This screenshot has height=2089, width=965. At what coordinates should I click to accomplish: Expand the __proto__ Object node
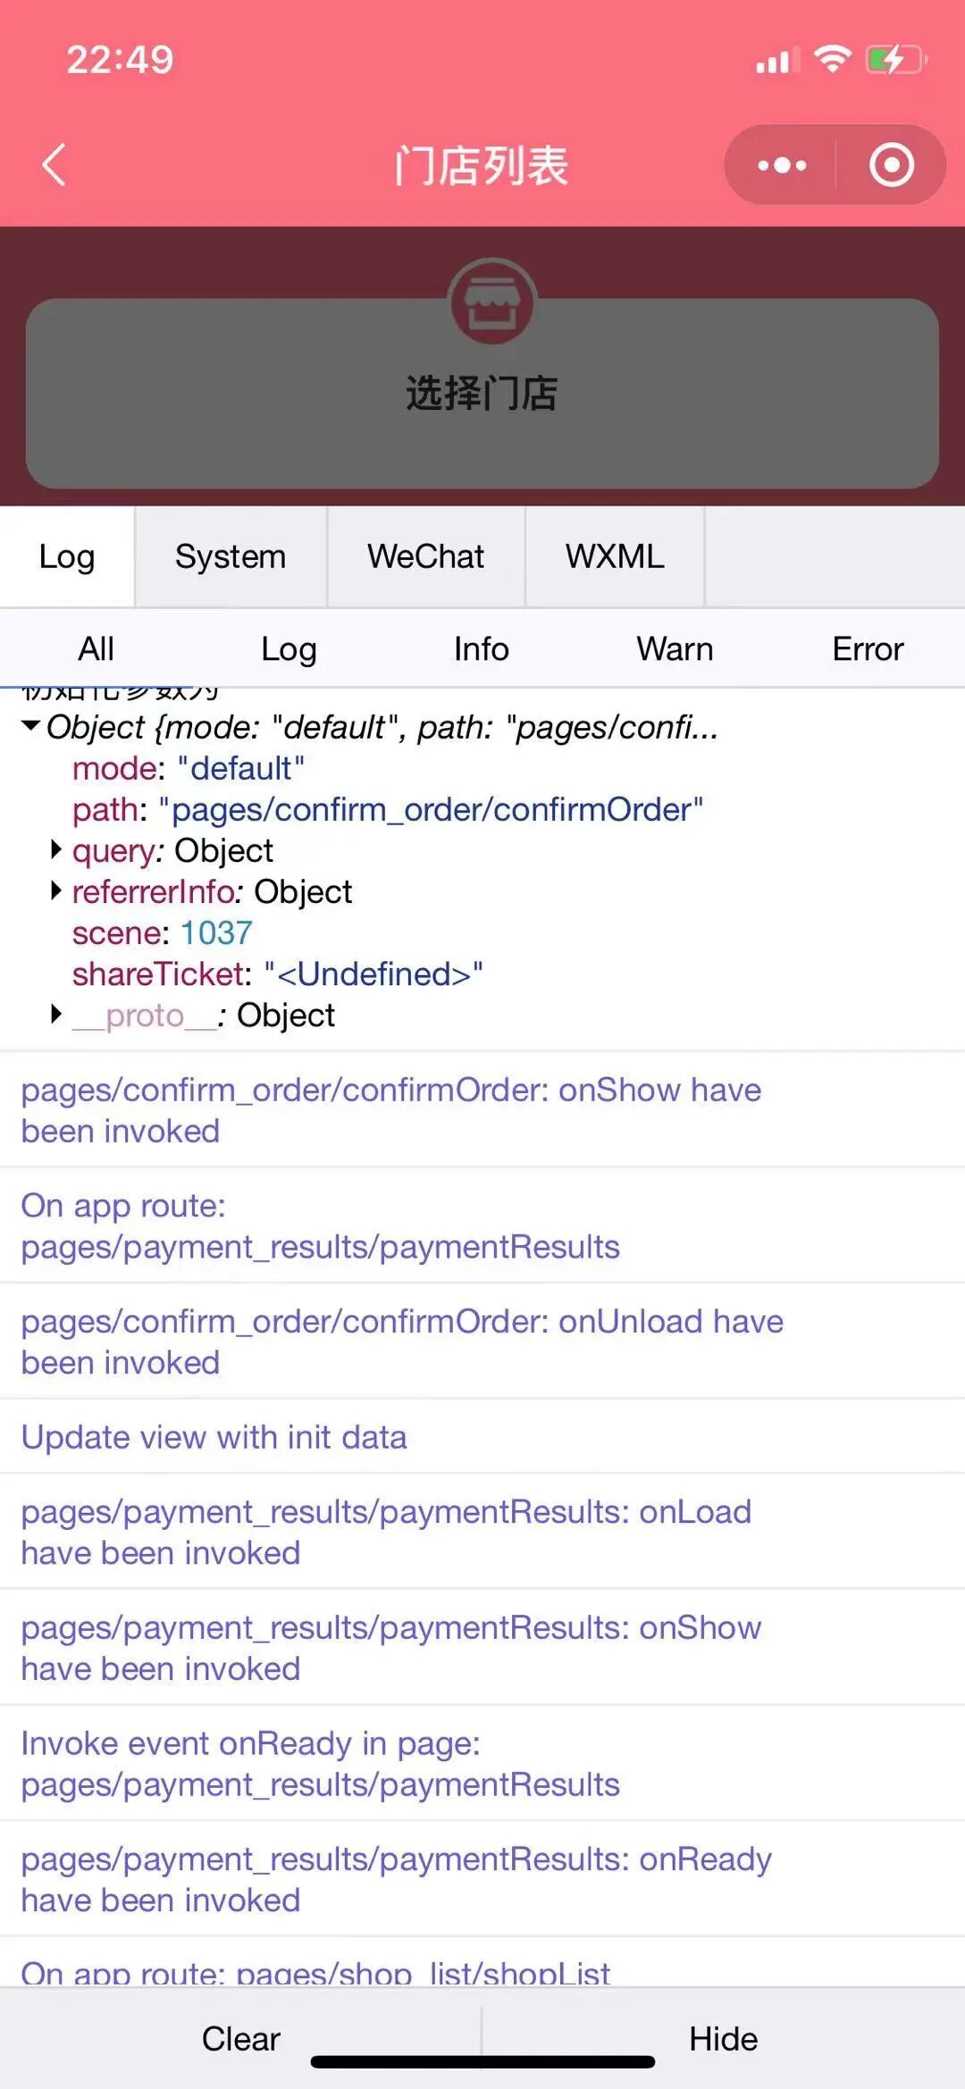coord(56,1015)
